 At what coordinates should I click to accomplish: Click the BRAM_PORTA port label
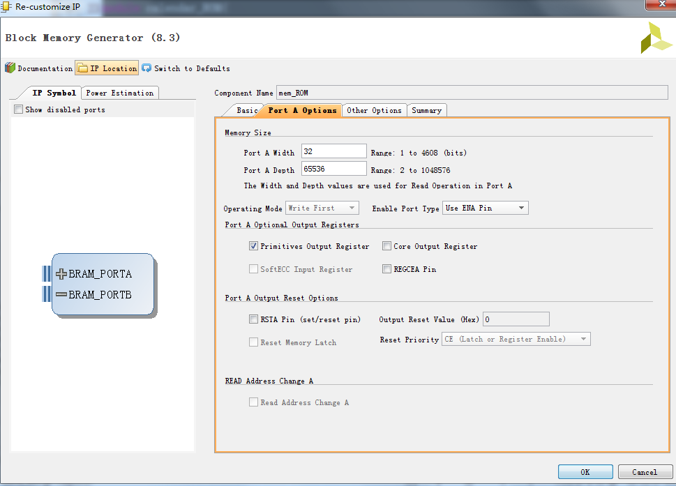(100, 273)
